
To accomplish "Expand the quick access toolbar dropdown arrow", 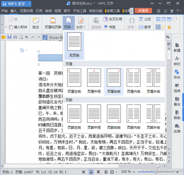I will pyautogui.click(x=39, y=37).
